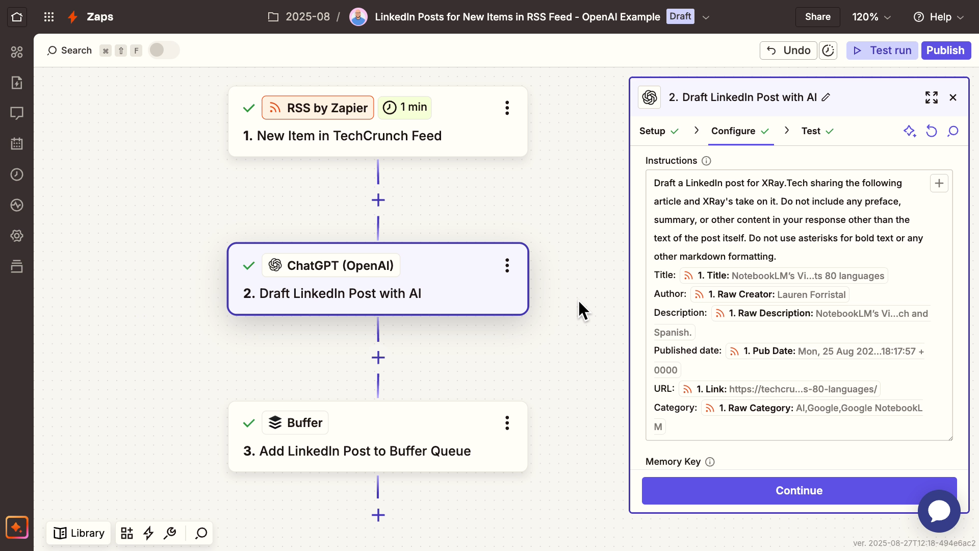Screen dimensions: 979x551
Task: Switch to the Setup tab
Action: coord(654,131)
